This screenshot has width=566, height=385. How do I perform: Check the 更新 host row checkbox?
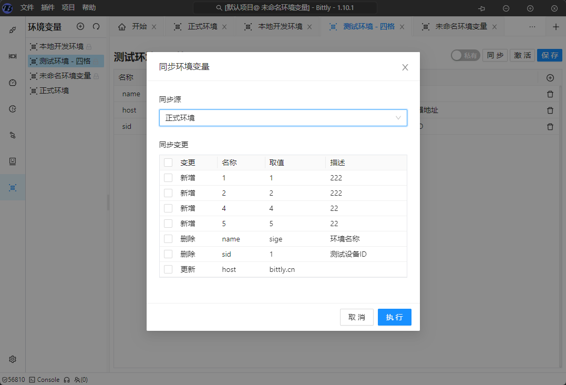(x=168, y=269)
